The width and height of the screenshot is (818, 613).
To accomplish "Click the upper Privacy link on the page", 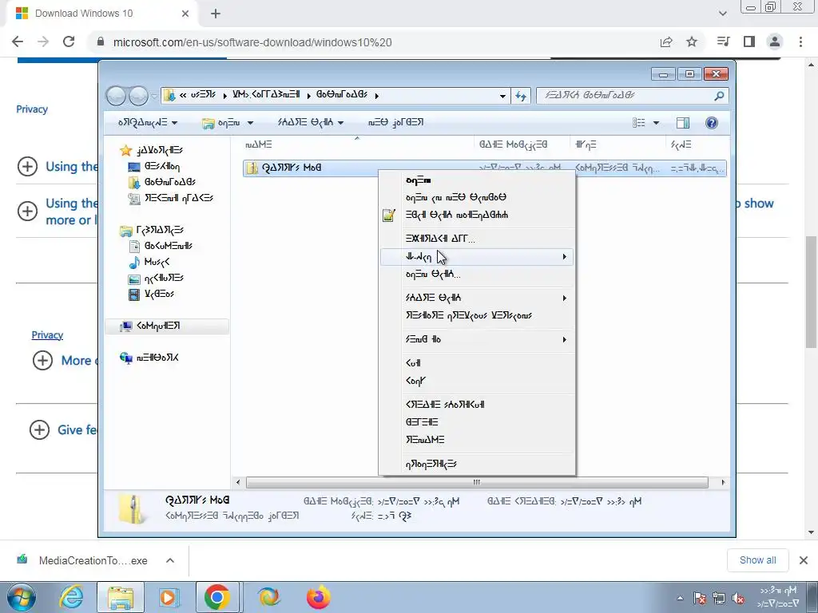I will pos(32,109).
